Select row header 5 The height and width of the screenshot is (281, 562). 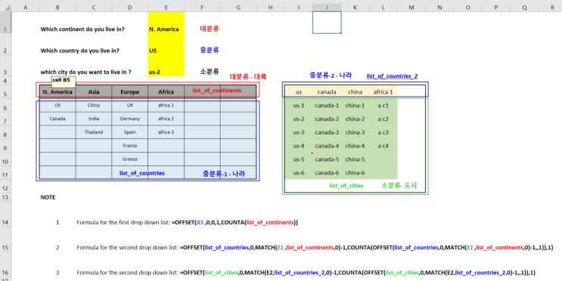coord(5,91)
